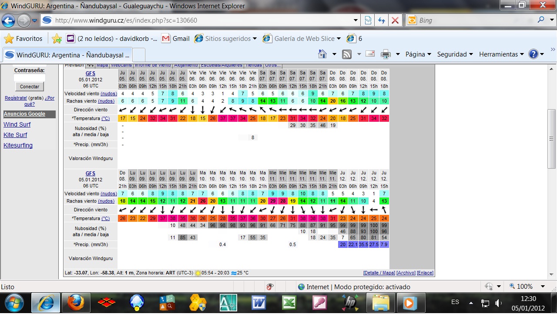Switch to Firefox in the taskbar
Image resolution: width=557 pixels, height=334 pixels.
(76, 303)
